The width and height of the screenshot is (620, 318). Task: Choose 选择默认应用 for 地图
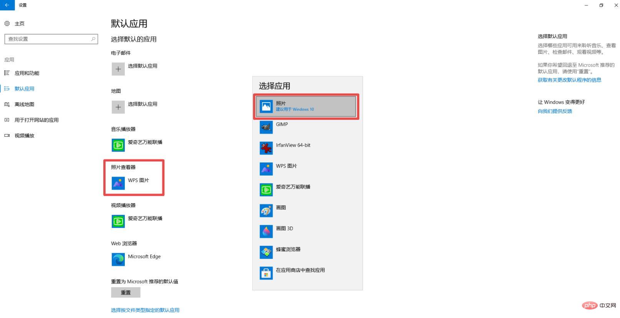[x=142, y=104]
